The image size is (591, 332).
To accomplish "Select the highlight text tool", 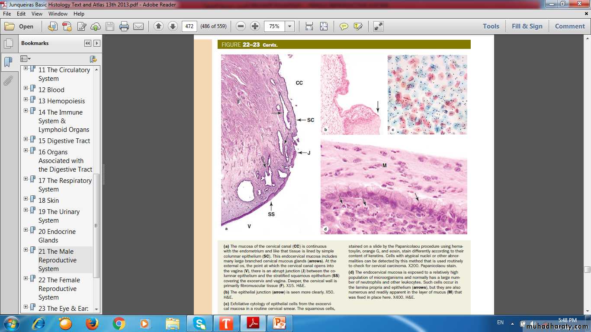I will [x=358, y=26].
